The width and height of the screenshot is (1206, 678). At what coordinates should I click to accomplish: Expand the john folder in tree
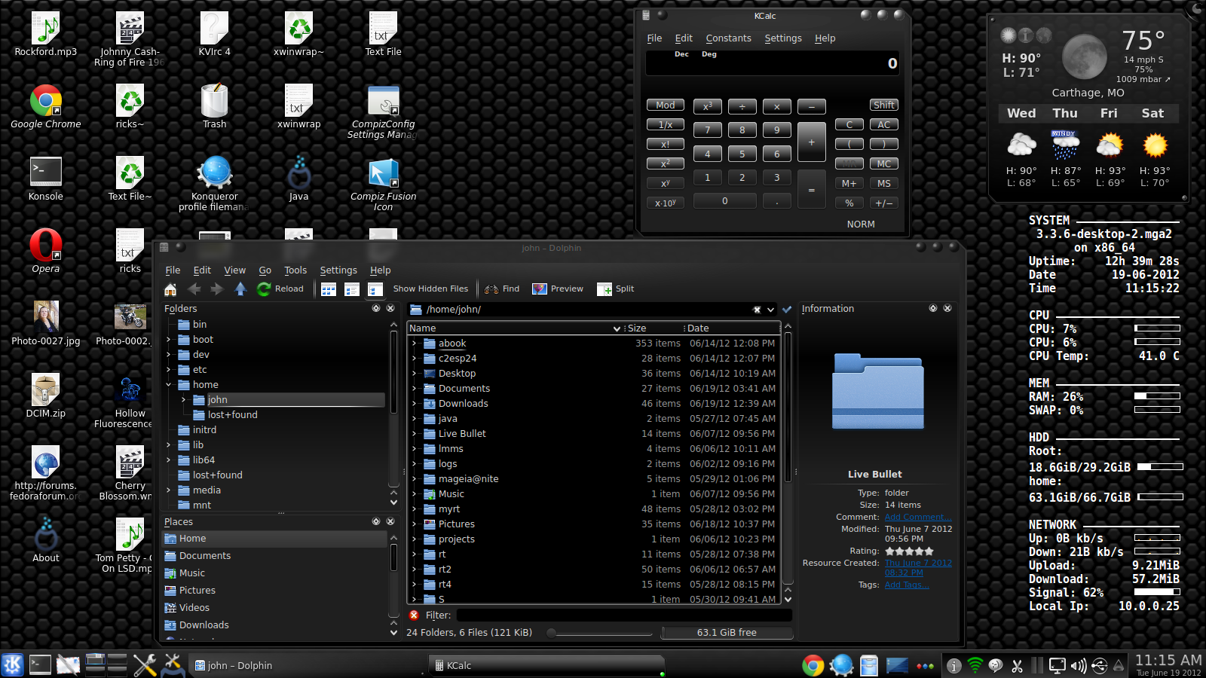184,400
